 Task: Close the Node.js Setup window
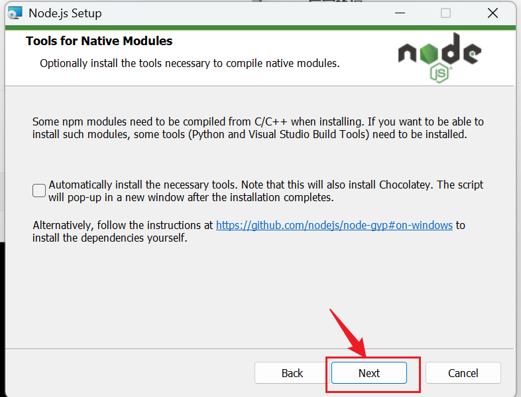[x=492, y=13]
